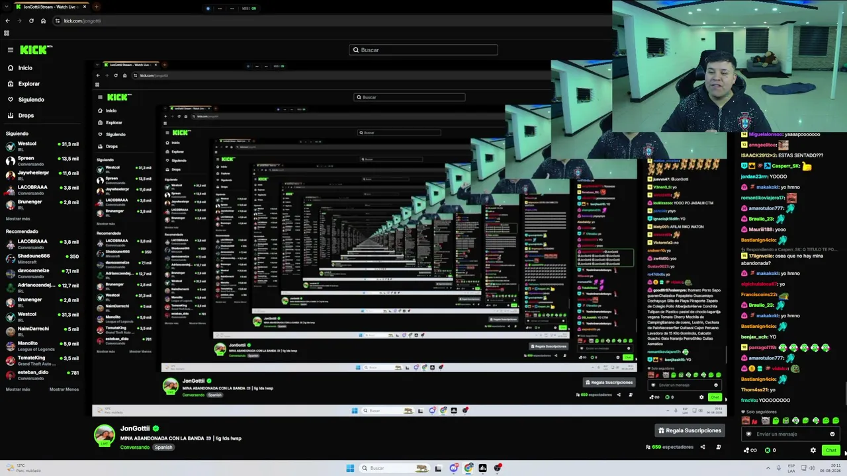Open Chrome from the taskbar
The width and height of the screenshot is (847, 476).
point(468,468)
